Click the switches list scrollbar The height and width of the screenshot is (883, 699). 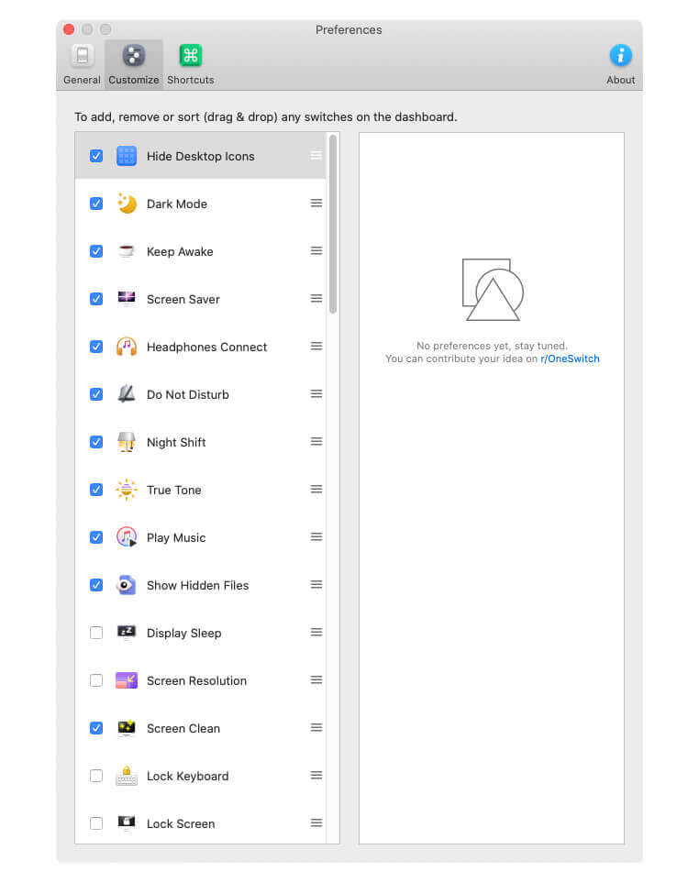pos(333,224)
